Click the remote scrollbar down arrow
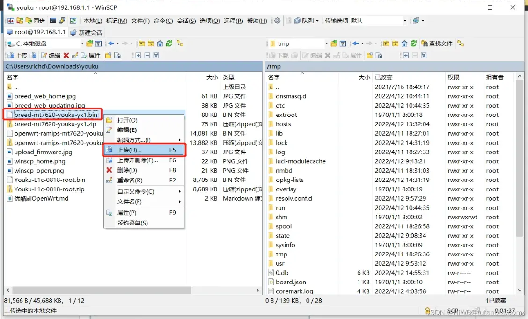The image size is (528, 319). coord(519,290)
